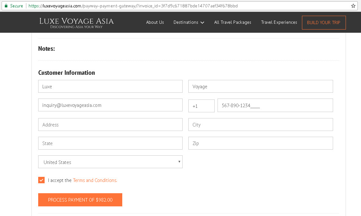Image resolution: width=361 pixels, height=216 pixels.
Task: Open the Luxe Voyage Asia logo homepage
Action: [x=76, y=23]
